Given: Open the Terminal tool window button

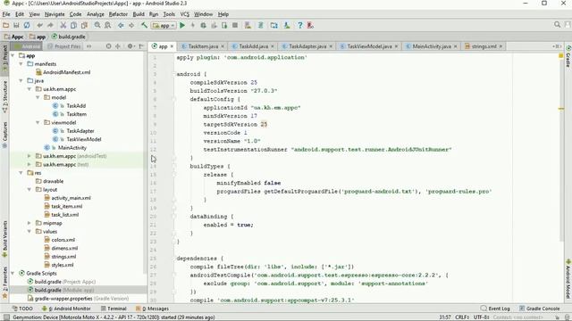Looking at the screenshot, I should pyautogui.click(x=114, y=309).
